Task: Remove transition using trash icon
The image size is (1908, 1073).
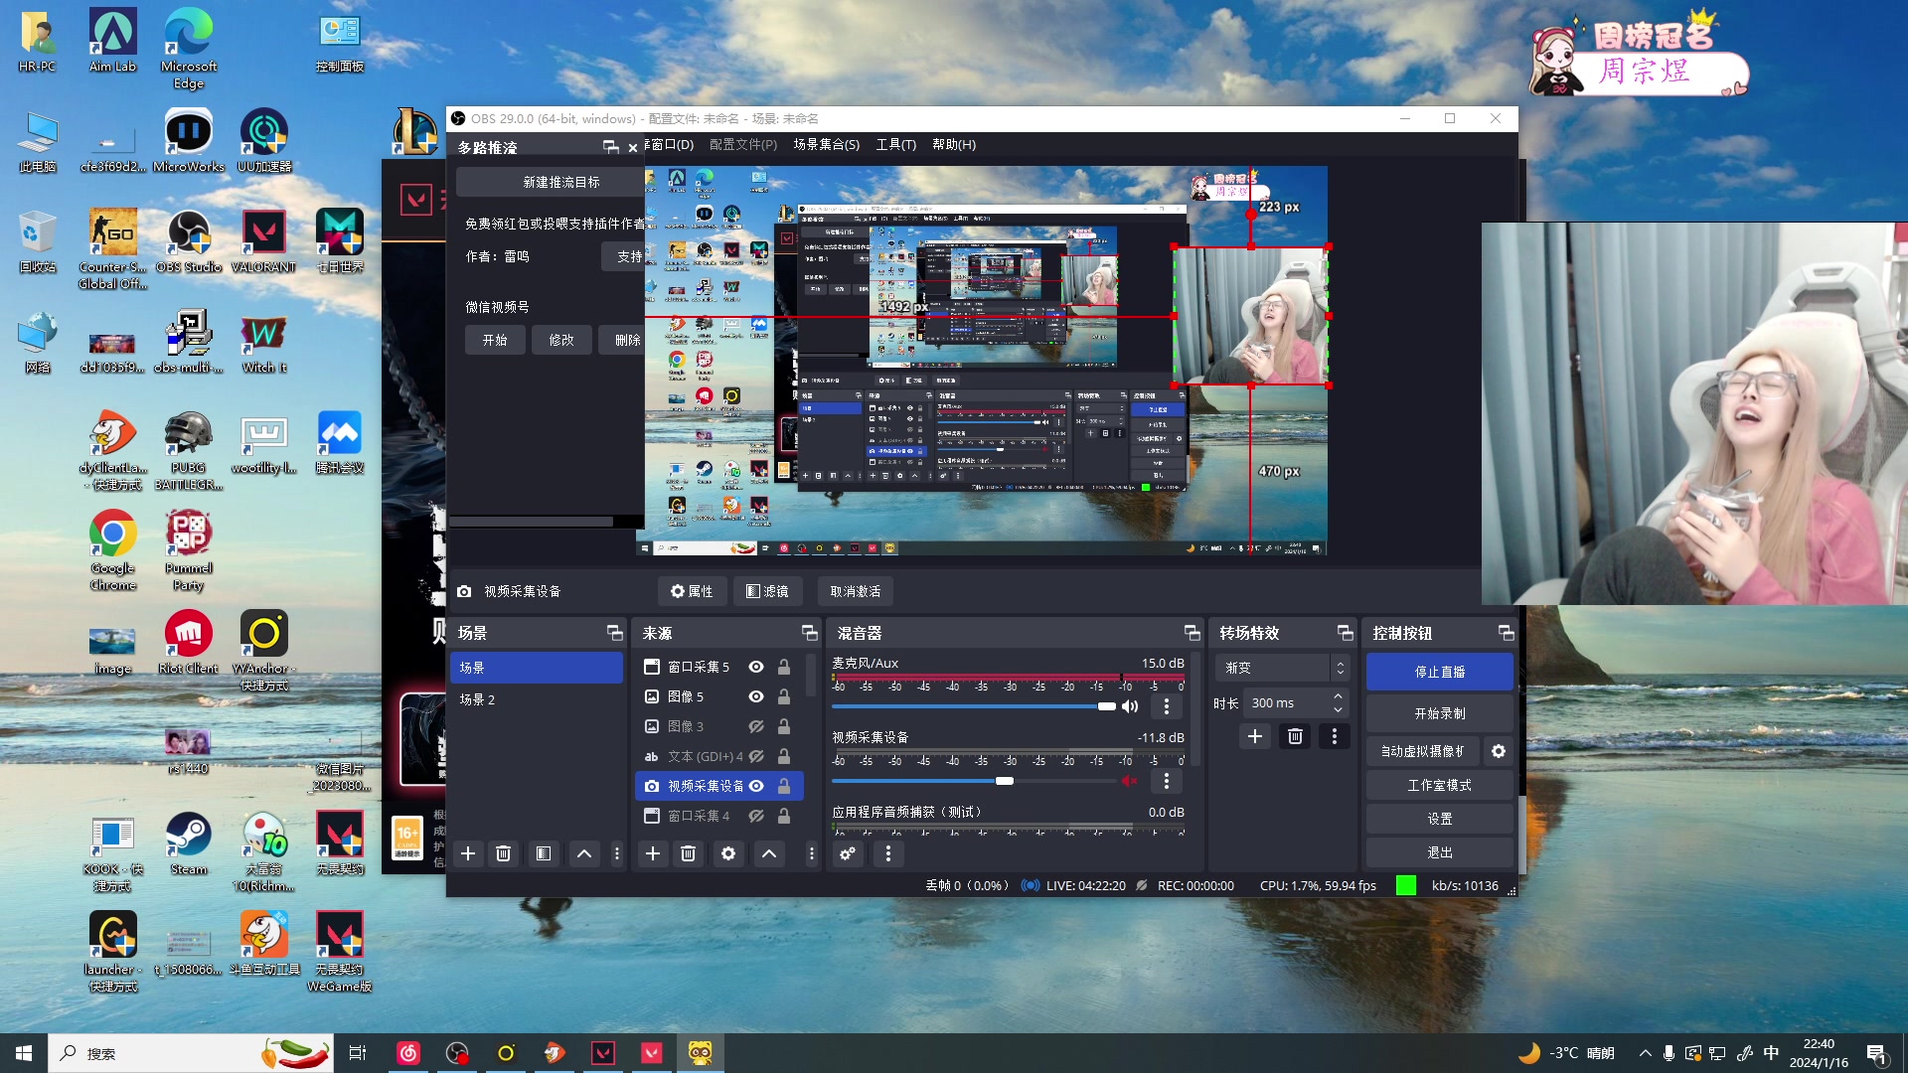Action: click(1295, 736)
